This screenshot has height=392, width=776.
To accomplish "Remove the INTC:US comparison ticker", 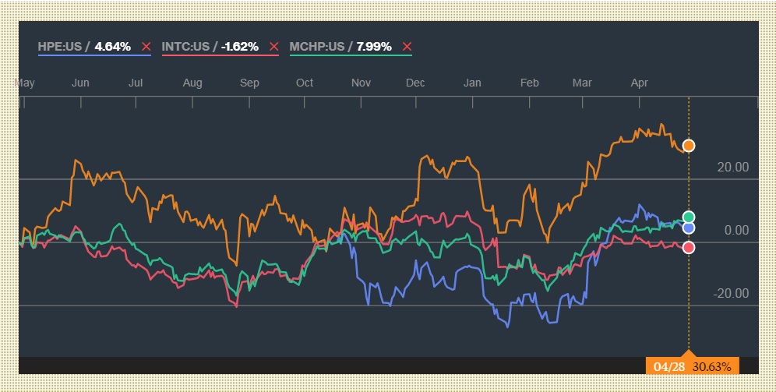I will pyautogui.click(x=273, y=47).
